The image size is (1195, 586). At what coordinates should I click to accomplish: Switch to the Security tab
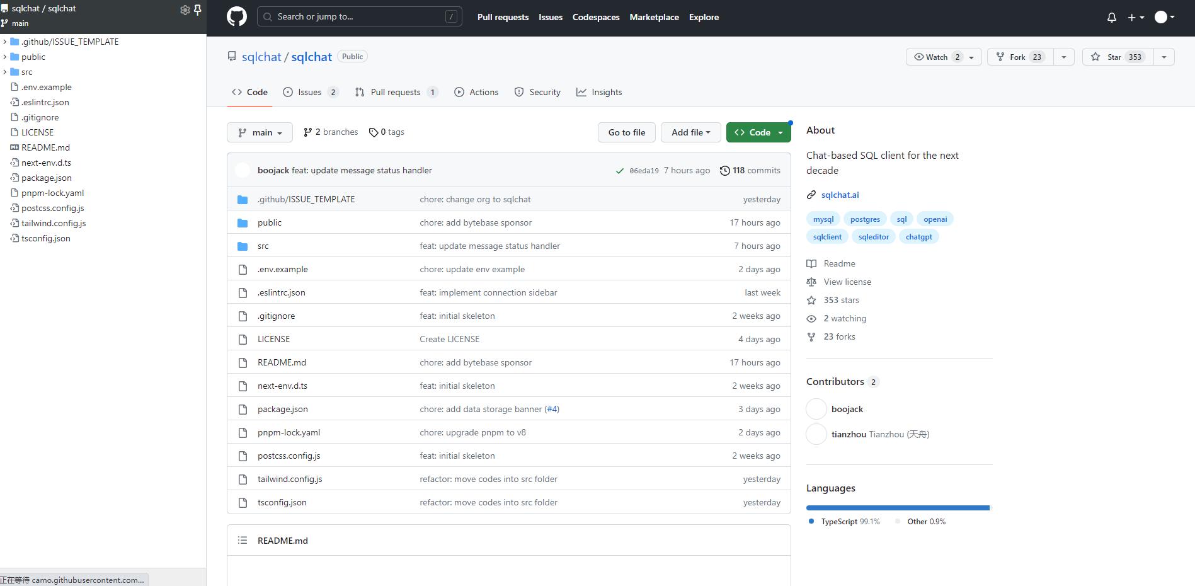click(537, 92)
